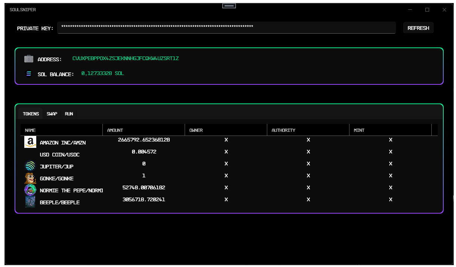Select the Jupiter/JUP token icon
This screenshot has width=456, height=267.
click(30, 166)
